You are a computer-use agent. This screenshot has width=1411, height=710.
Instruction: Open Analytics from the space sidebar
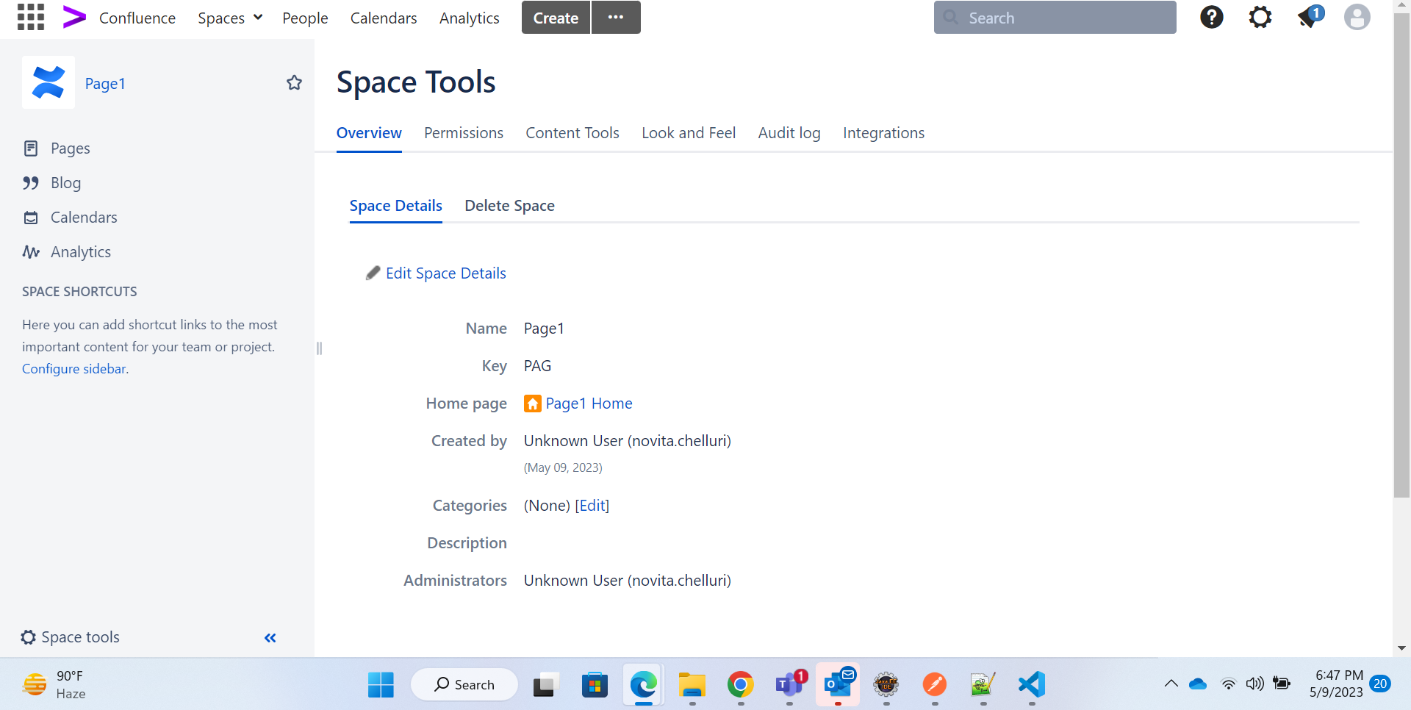pos(80,251)
